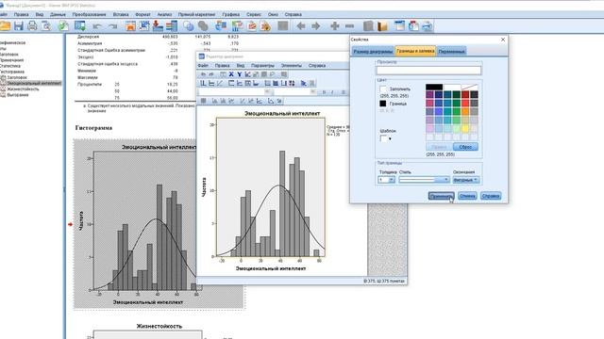Open the Анализ menu in main window

tap(164, 14)
